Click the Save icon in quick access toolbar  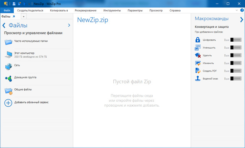click(14, 4)
